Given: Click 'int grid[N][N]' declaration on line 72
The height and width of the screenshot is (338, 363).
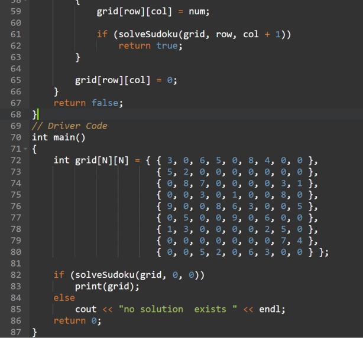Looking at the screenshot, I should click(91, 160).
